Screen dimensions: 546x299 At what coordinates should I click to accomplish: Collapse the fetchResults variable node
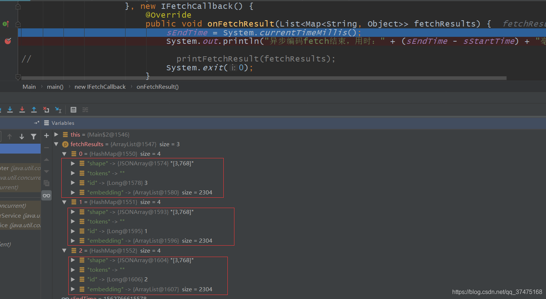[x=56, y=144]
